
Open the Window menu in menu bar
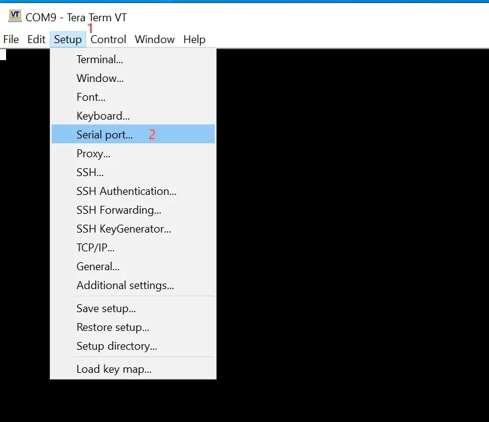pyautogui.click(x=155, y=39)
